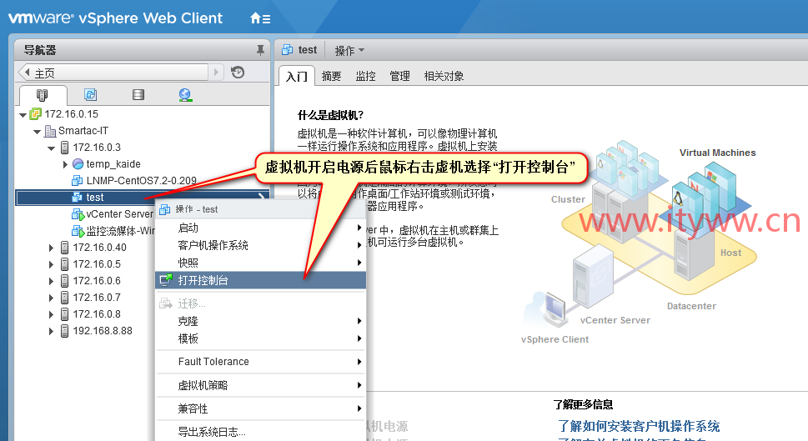Select the 172.16.0.6 host in the tree

[x=97, y=281]
